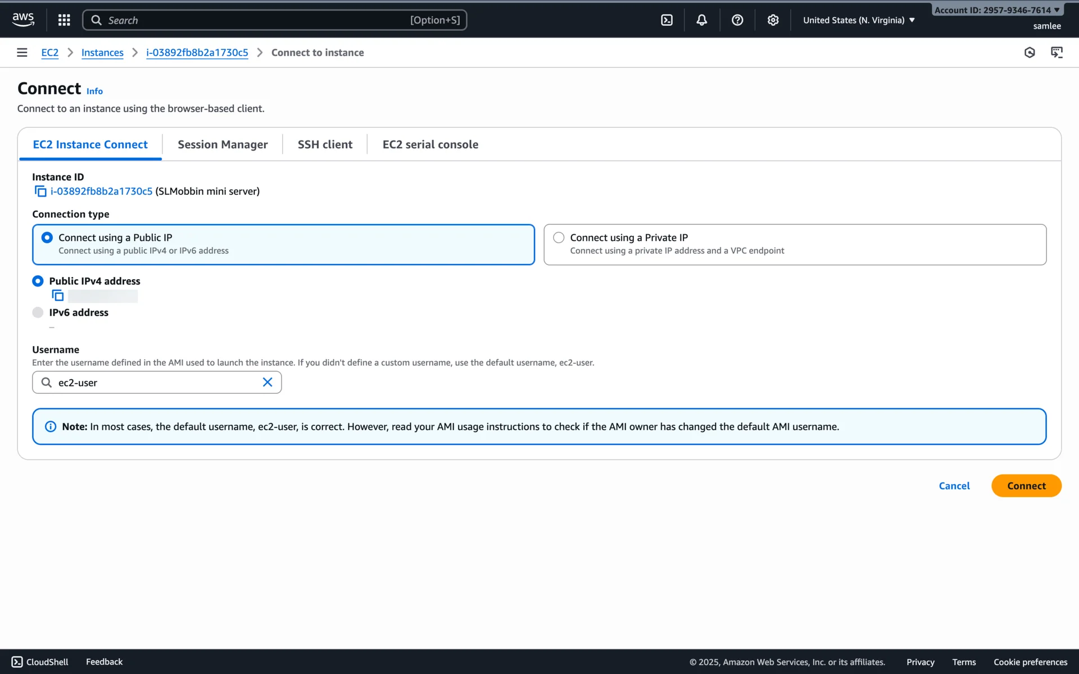
Task: Clear the username field with the X
Action: coord(268,382)
